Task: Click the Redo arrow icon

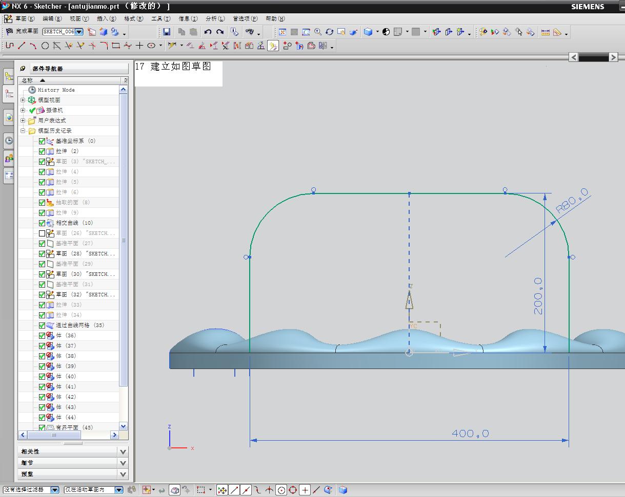Action: [x=220, y=32]
